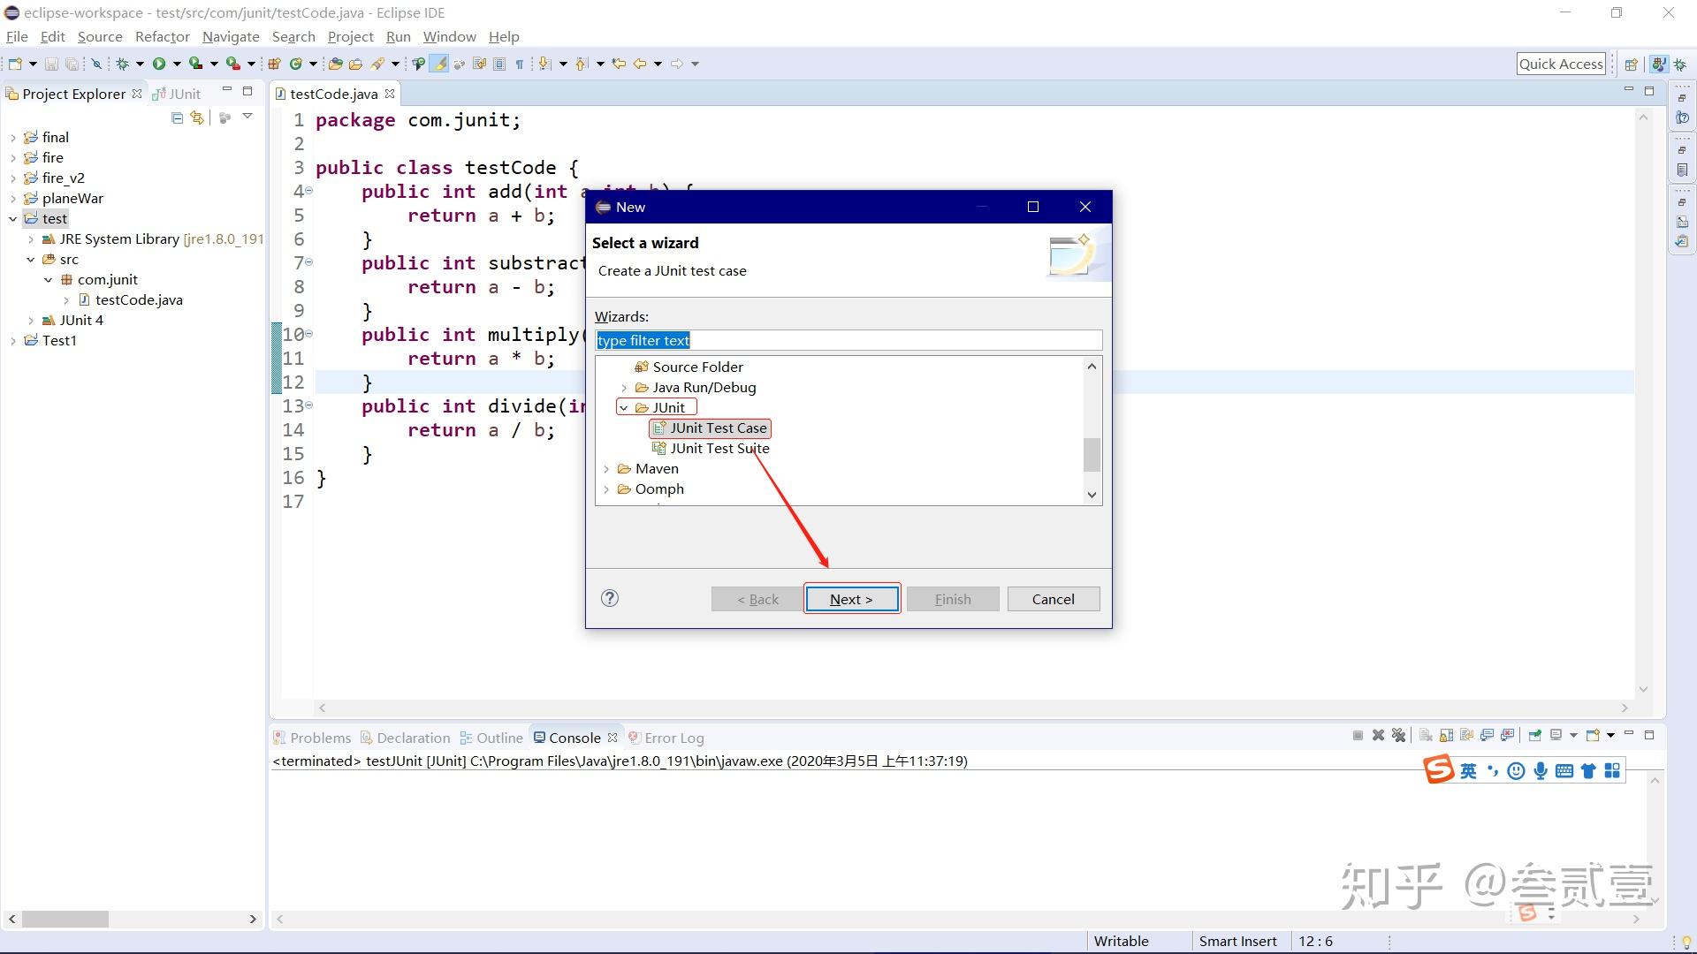Click the Next Annotation toolbar icon
This screenshot has height=954, width=1697.
[x=544, y=64]
